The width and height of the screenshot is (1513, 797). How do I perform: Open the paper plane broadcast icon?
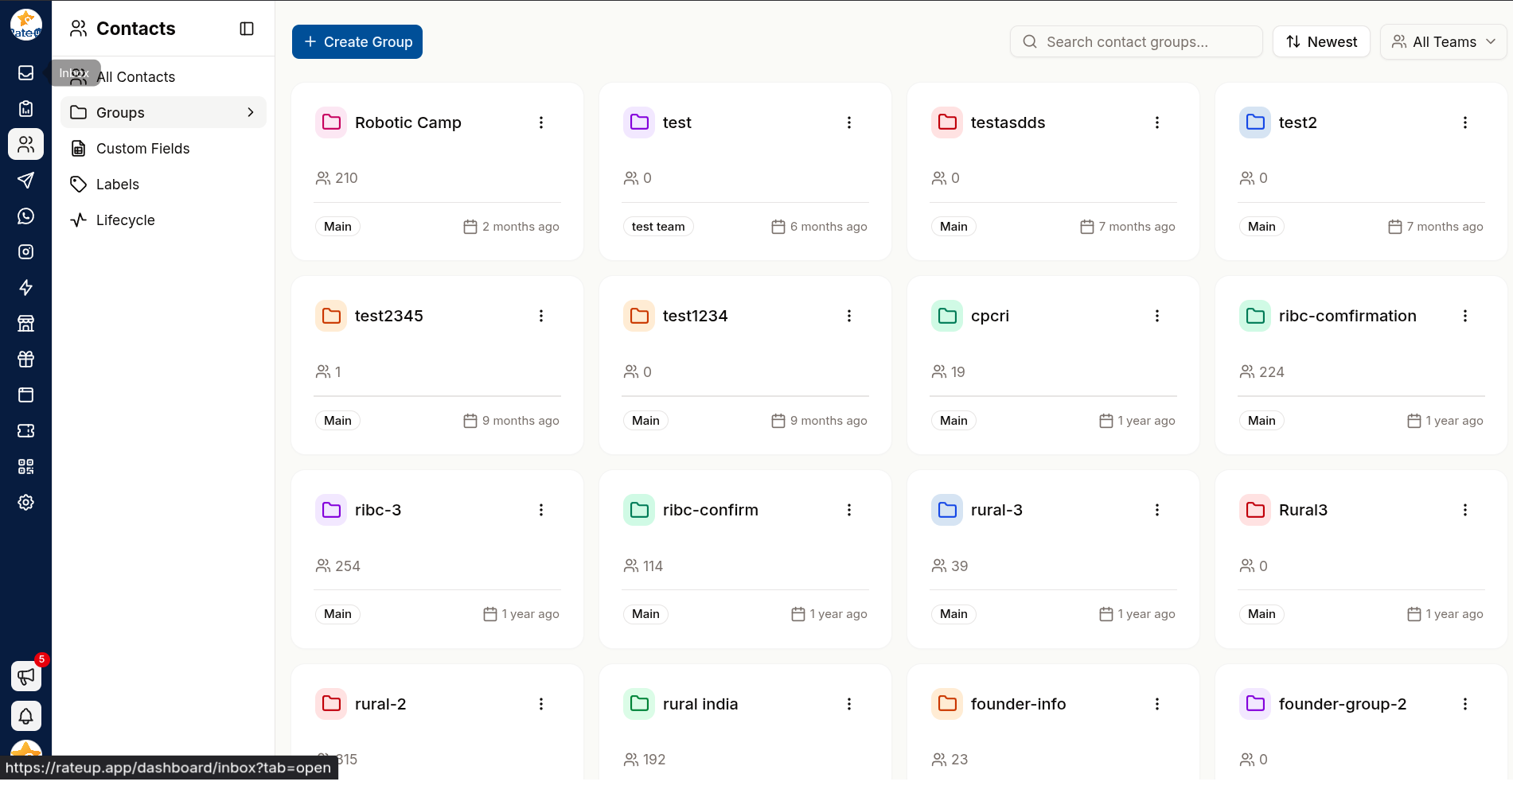[25, 180]
